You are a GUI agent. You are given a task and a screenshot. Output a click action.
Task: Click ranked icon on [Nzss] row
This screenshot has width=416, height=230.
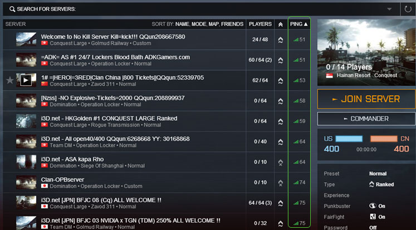tap(281, 101)
